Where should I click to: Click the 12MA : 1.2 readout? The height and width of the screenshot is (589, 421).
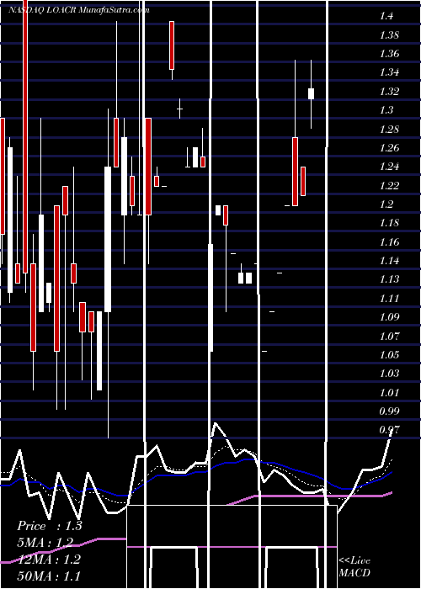[x=49, y=560]
